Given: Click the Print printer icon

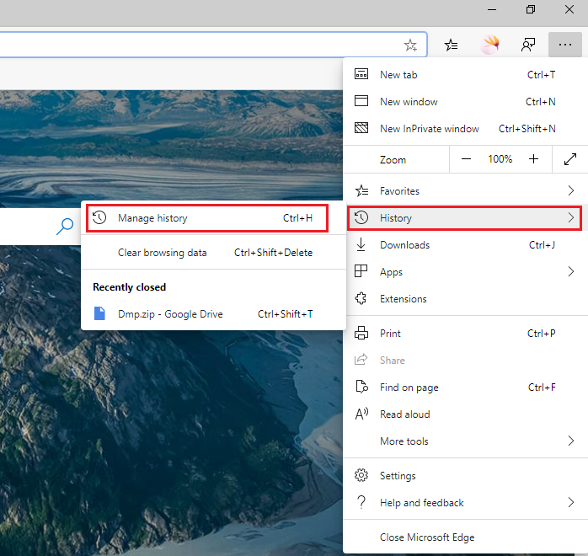Looking at the screenshot, I should [361, 333].
